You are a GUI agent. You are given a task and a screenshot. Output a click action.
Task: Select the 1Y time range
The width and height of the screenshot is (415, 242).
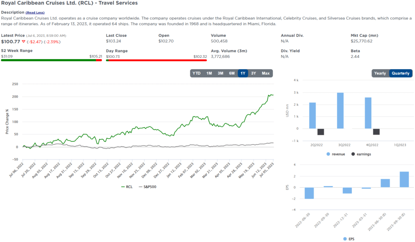point(243,74)
